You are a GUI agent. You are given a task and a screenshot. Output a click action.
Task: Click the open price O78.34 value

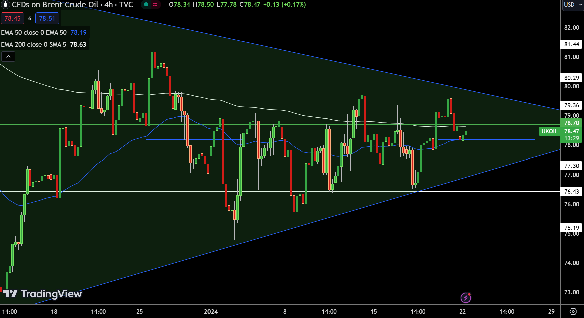tap(180, 5)
